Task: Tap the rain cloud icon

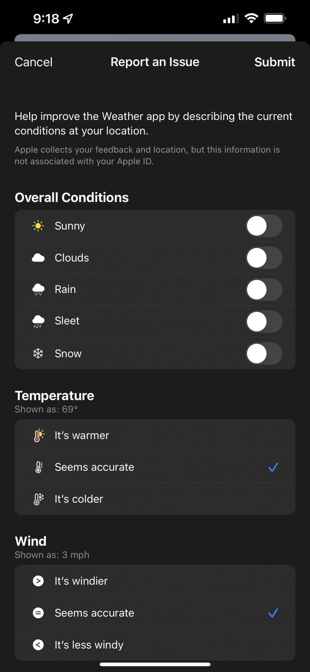Action: [38, 289]
